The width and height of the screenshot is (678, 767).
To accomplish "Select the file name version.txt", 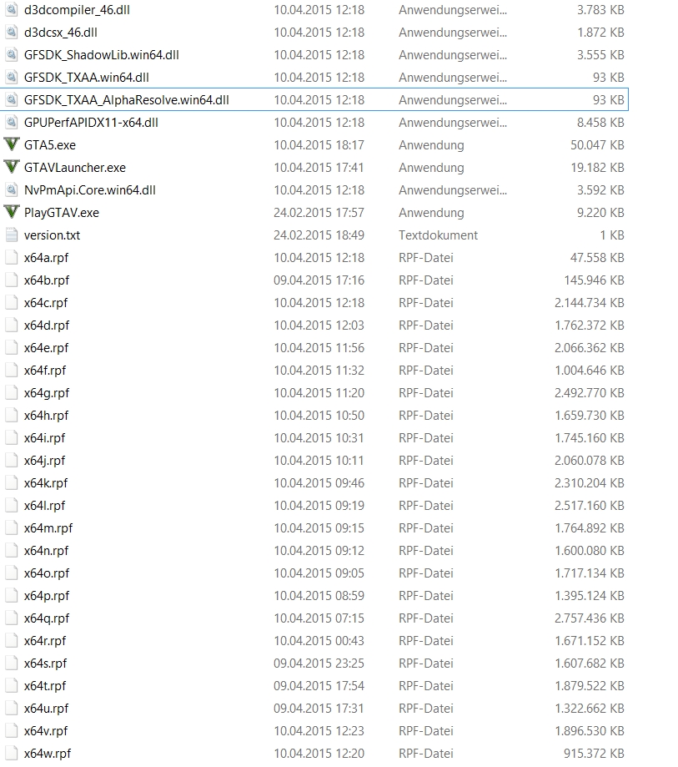I will tap(52, 235).
